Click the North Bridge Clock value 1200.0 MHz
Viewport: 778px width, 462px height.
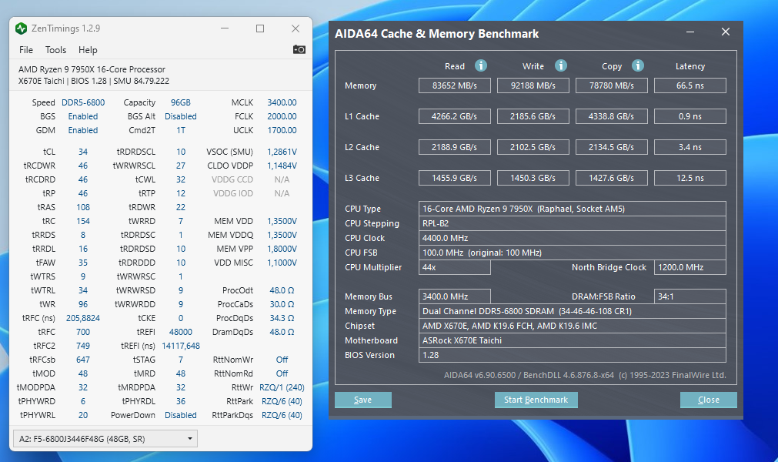(690, 267)
